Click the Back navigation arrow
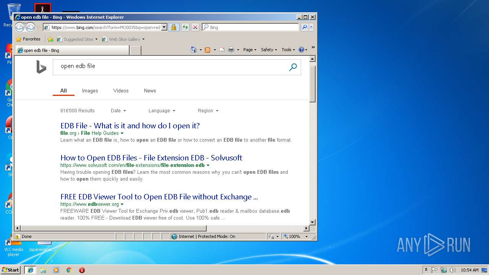Screen dimensions: 489x275 pos(19,27)
